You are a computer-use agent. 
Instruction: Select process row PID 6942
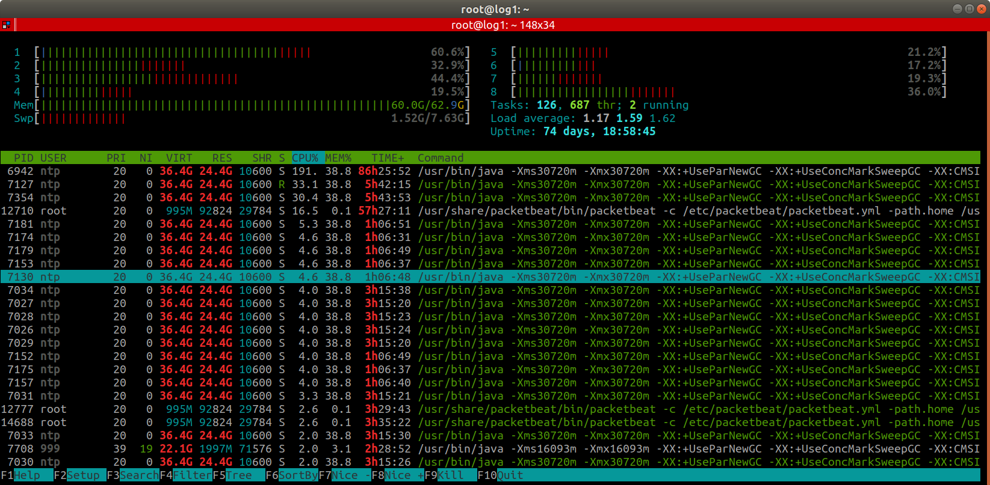(x=490, y=171)
